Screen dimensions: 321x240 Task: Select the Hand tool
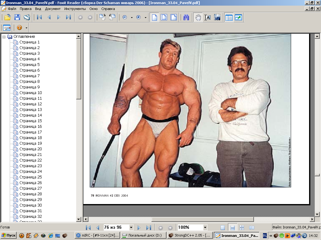coord(197,17)
